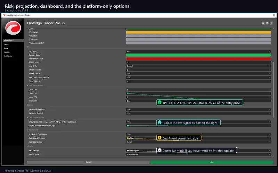
Task: Collapse the Risk Management section
Action: (x=27, y=85)
